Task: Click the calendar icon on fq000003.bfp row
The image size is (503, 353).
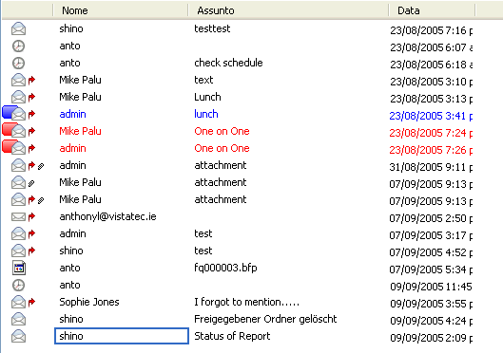Action: click(19, 268)
